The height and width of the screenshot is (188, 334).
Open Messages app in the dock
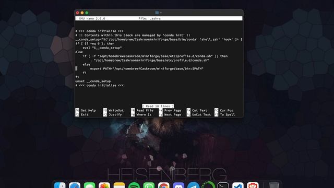pyautogui.click(x=89, y=185)
